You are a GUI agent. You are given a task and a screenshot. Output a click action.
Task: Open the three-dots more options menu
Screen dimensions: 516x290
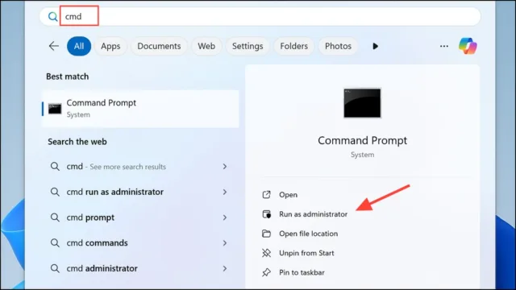444,46
